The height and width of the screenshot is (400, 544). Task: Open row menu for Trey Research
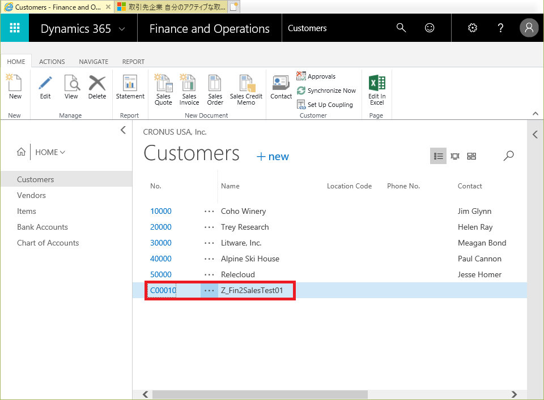[x=209, y=227]
